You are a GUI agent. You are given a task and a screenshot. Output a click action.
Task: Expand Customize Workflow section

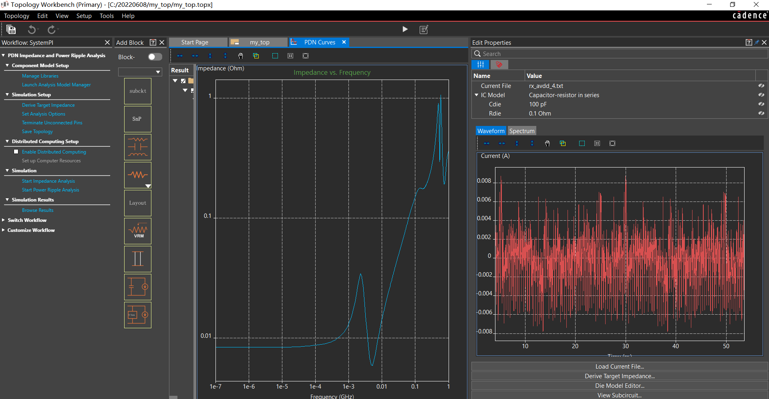[3, 230]
